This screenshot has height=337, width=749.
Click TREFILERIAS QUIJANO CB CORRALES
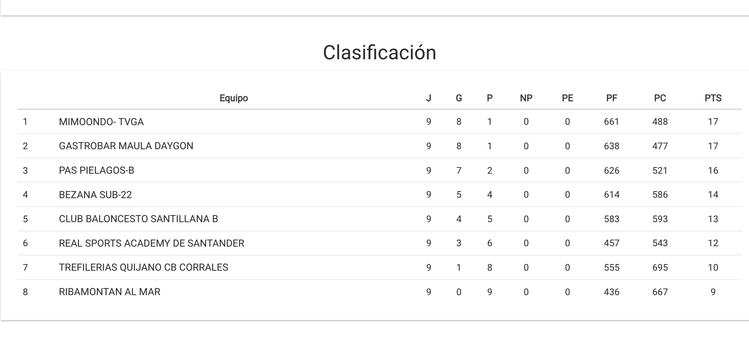click(x=143, y=267)
